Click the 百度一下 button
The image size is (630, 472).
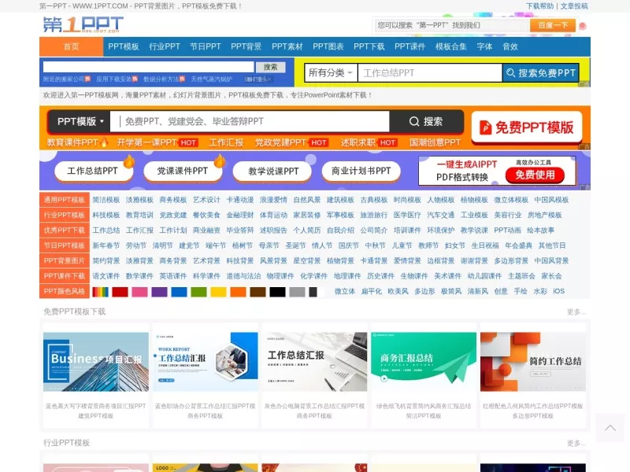click(x=553, y=25)
